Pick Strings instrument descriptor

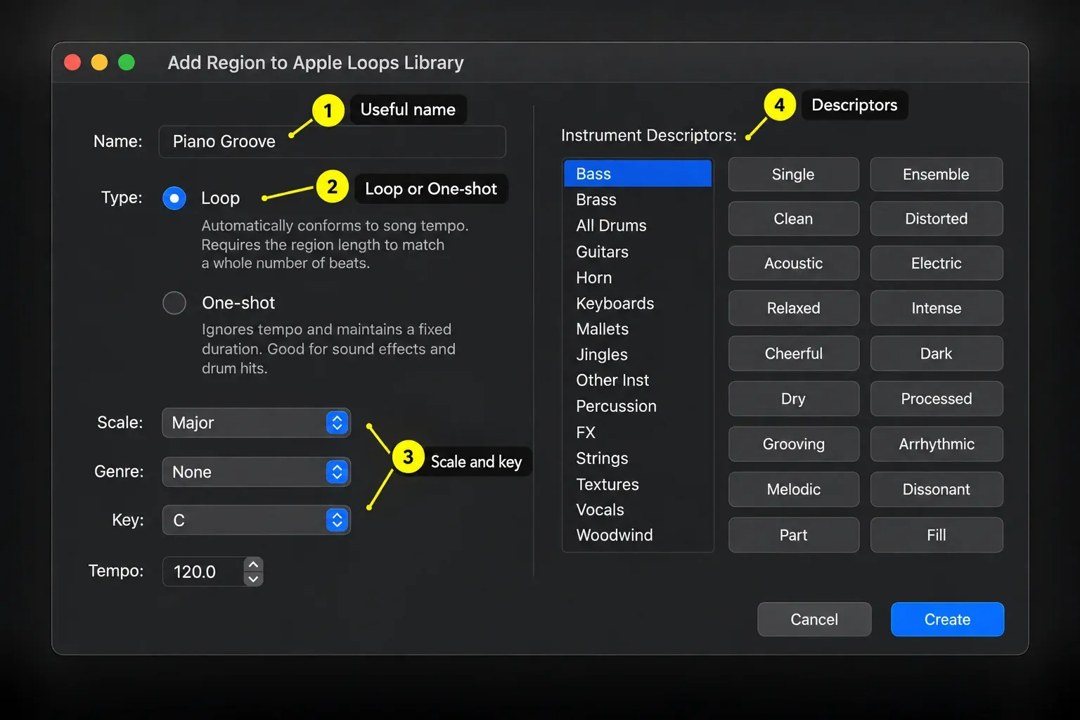coord(638,458)
